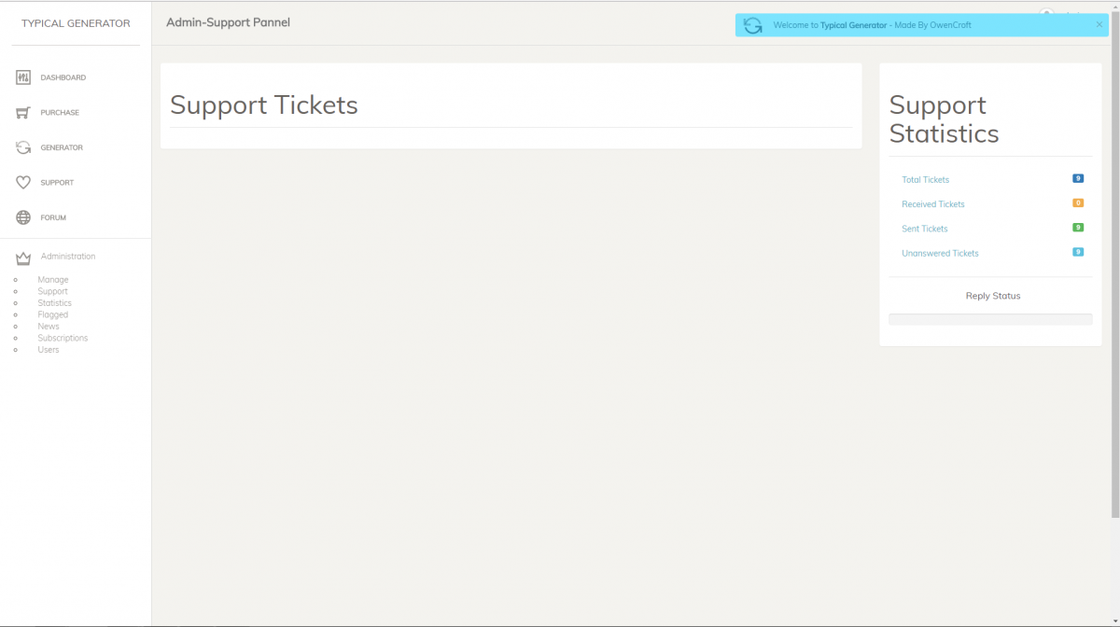1120x627 pixels.
Task: Open Statistics in the admin submenu
Action: point(54,303)
